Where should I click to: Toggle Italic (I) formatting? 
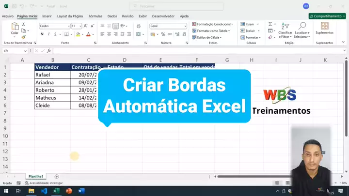48,34
